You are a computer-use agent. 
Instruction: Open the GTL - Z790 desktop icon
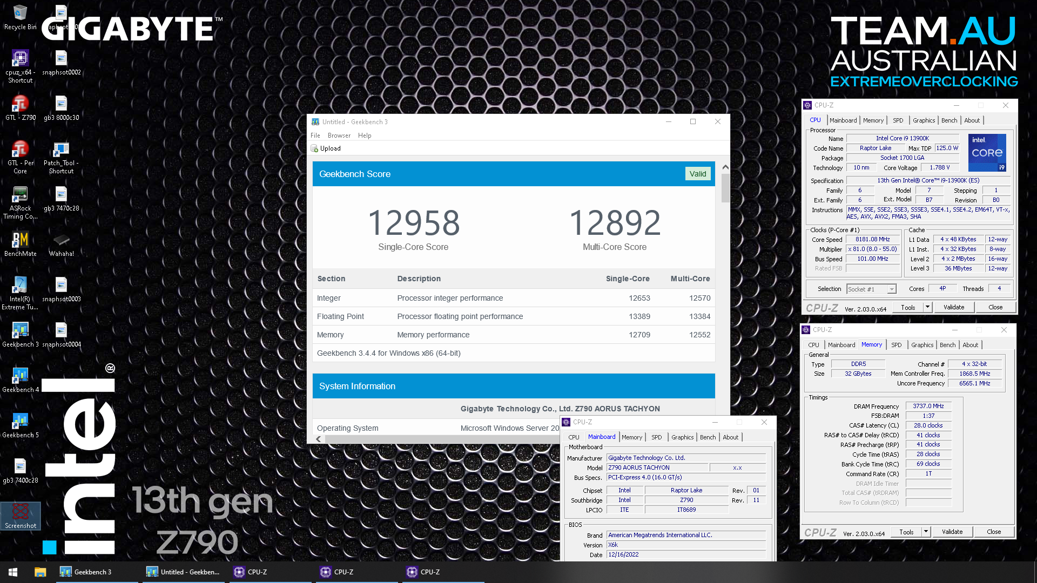[x=20, y=108]
